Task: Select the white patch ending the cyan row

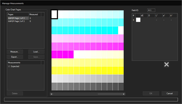Action: coord(121,30)
